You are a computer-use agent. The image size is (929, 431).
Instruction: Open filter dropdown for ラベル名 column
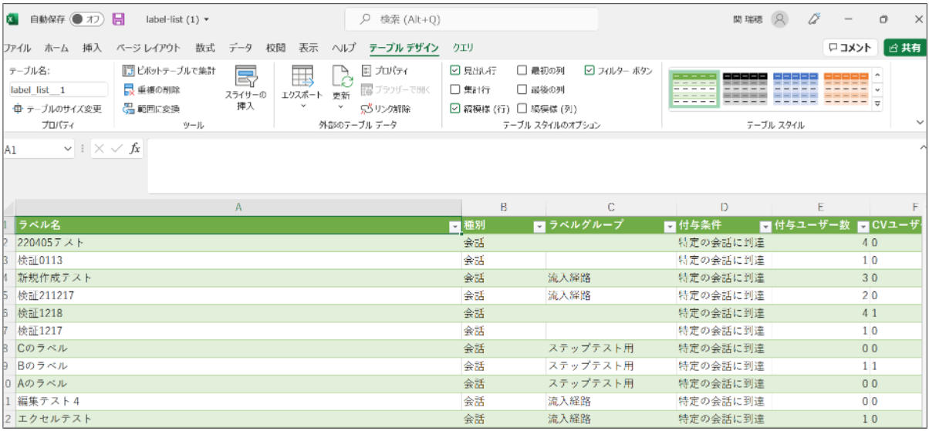[x=454, y=226]
